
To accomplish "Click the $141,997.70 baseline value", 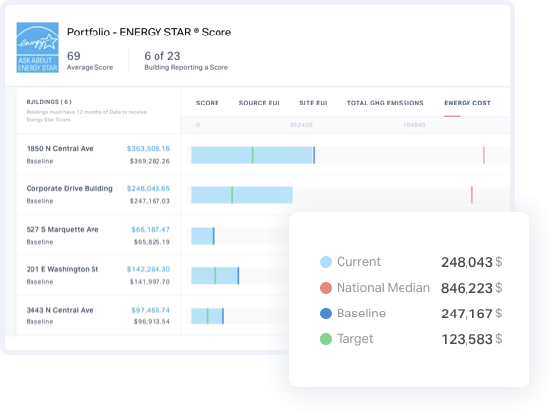I will click(x=150, y=282).
